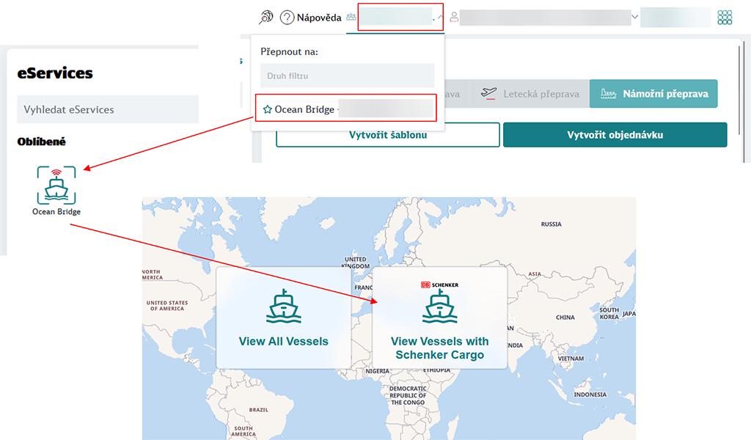Switch to the Námořní přeprava tab

pos(653,94)
